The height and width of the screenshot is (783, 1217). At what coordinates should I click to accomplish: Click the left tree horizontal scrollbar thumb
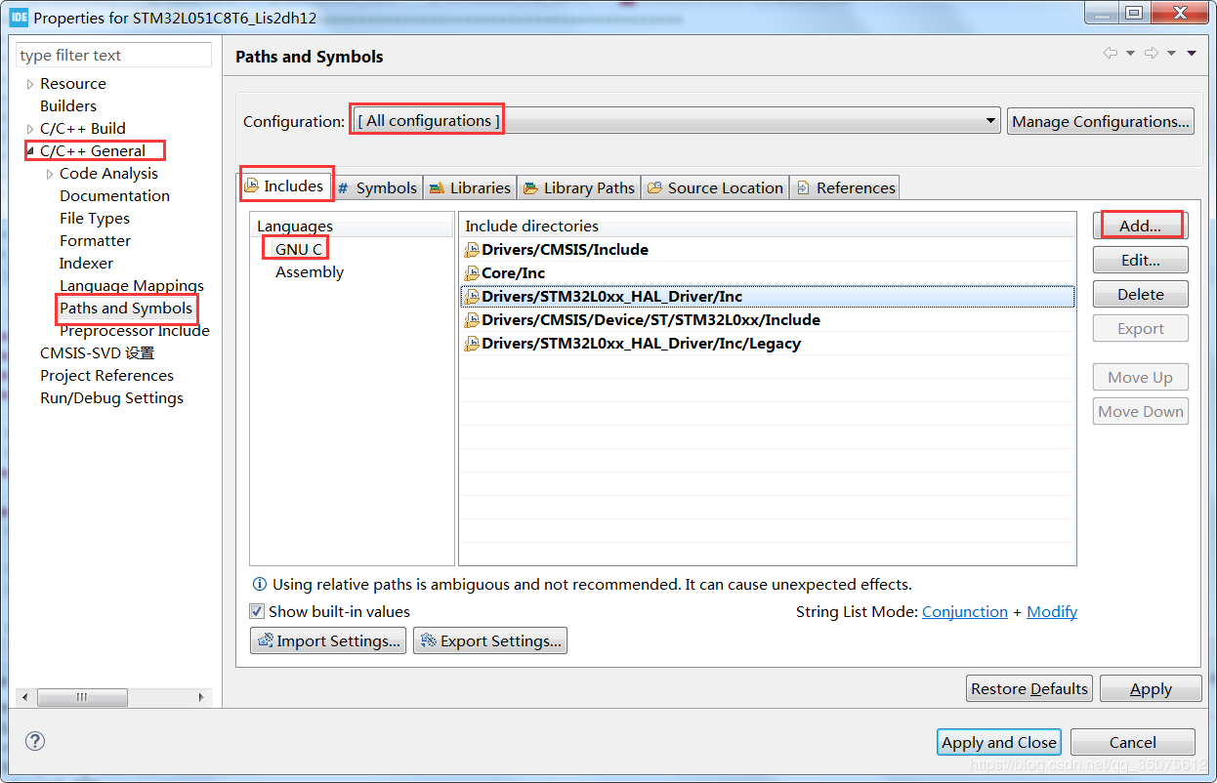pos(82,697)
